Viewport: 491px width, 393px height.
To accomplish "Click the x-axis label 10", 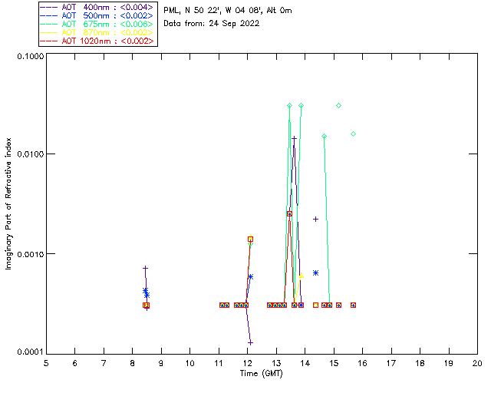I will pyautogui.click(x=190, y=363).
